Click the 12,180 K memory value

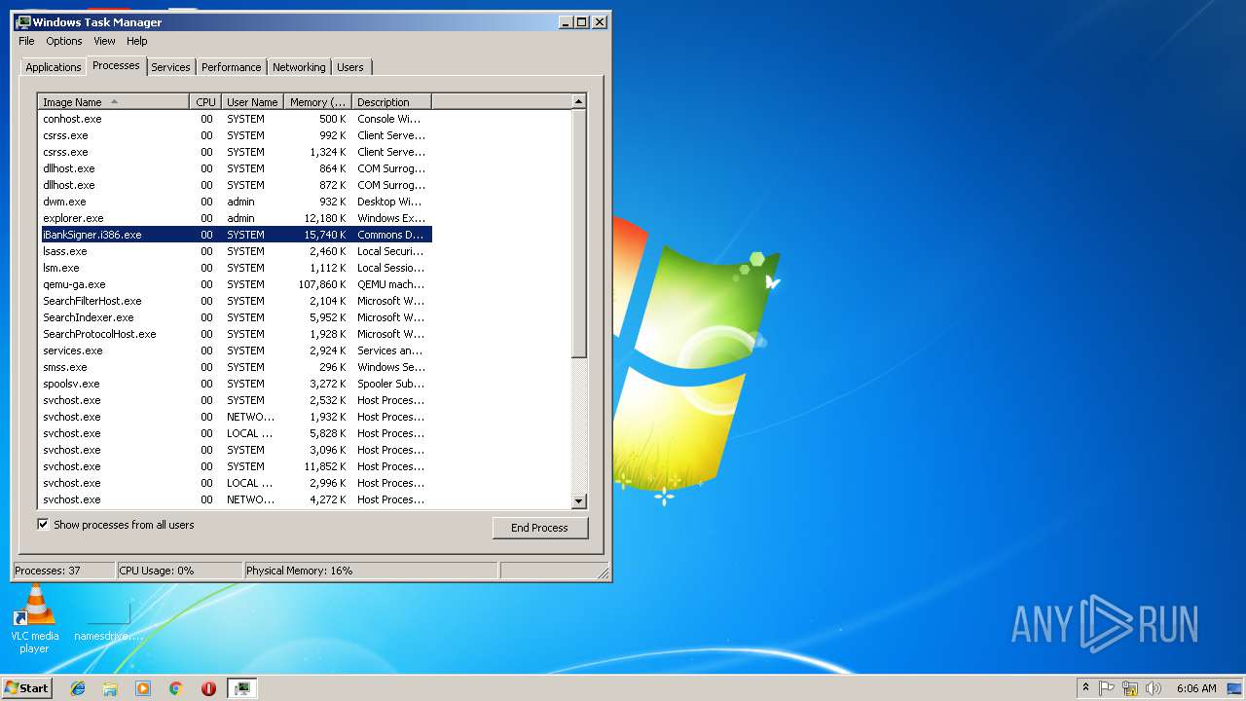pyautogui.click(x=325, y=218)
